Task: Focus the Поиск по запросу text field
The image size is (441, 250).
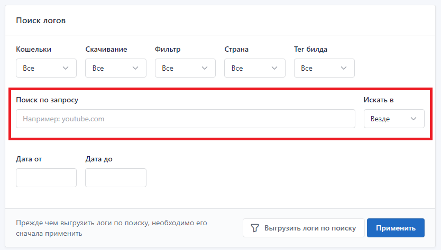Action: 185,119
